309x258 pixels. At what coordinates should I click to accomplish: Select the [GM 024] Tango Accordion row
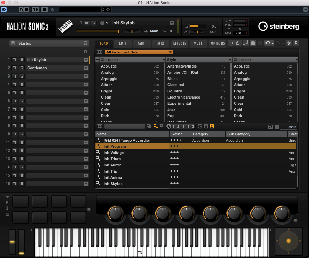click(195, 140)
